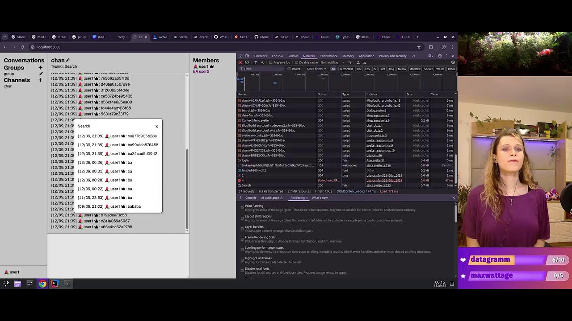Image resolution: width=572 pixels, height=321 pixels.
Task: Open DevTools three-dot customize menu
Action: tap(446, 56)
